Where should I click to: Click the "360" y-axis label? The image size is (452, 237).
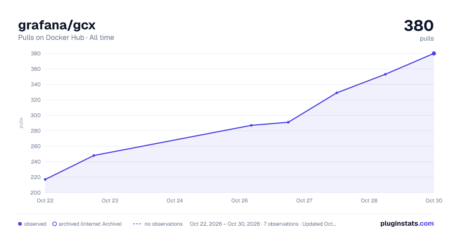click(x=35, y=69)
